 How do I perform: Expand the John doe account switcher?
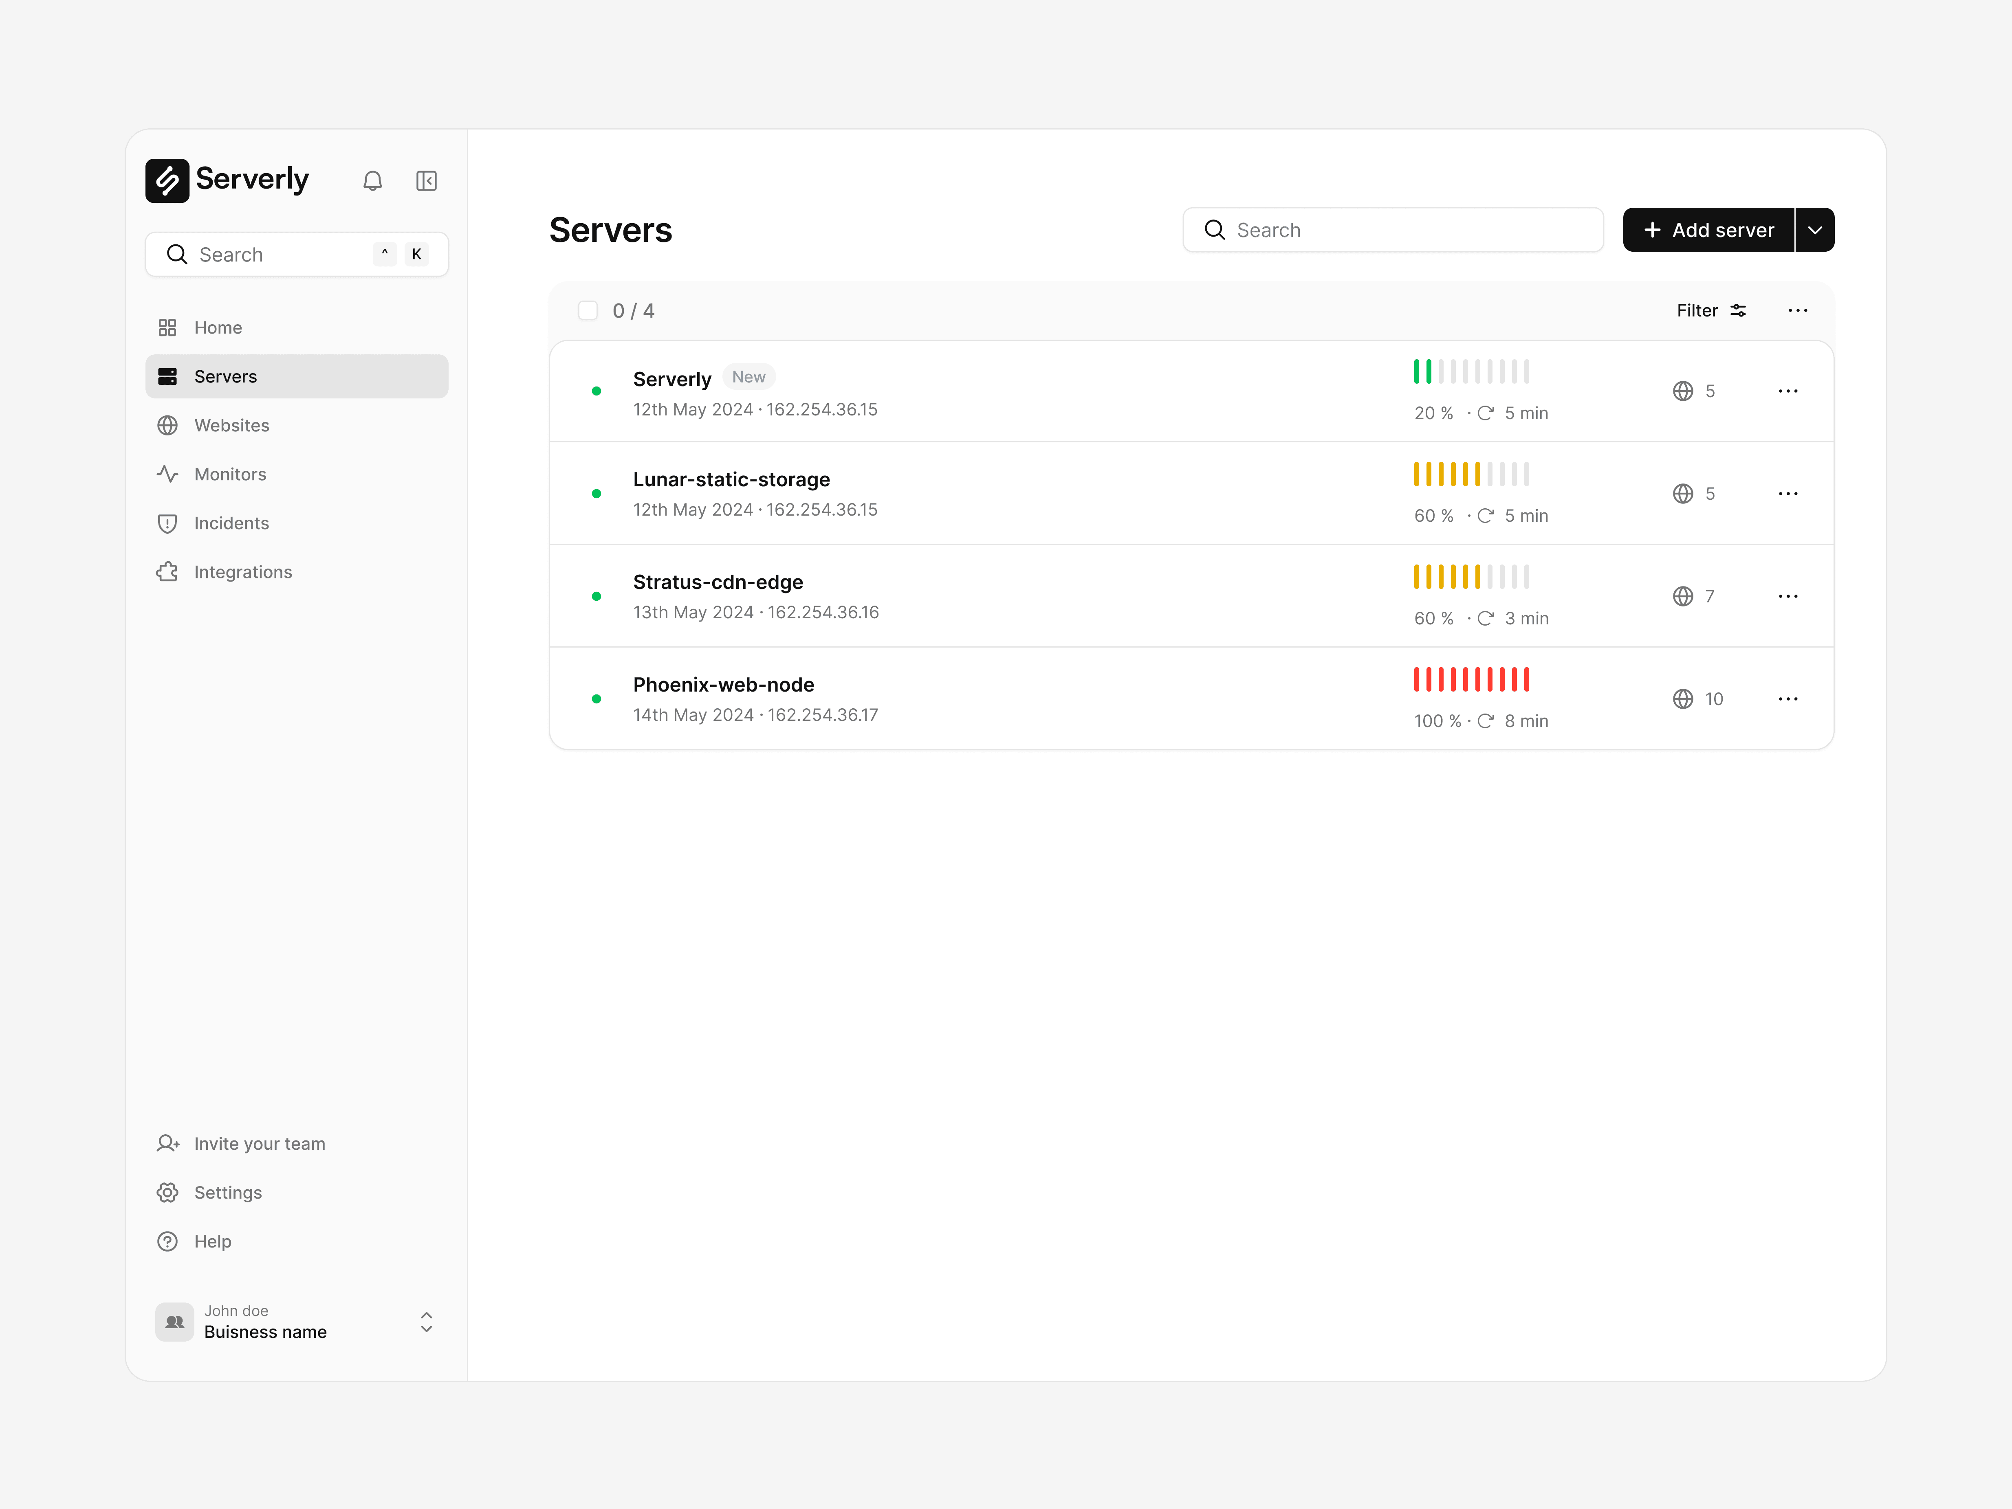(426, 1322)
